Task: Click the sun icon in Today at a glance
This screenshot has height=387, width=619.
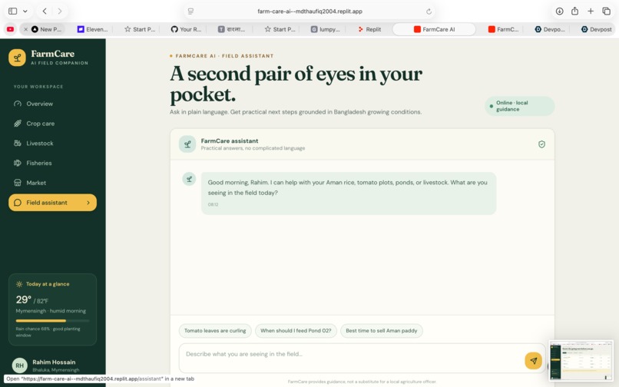Action: [x=19, y=284]
